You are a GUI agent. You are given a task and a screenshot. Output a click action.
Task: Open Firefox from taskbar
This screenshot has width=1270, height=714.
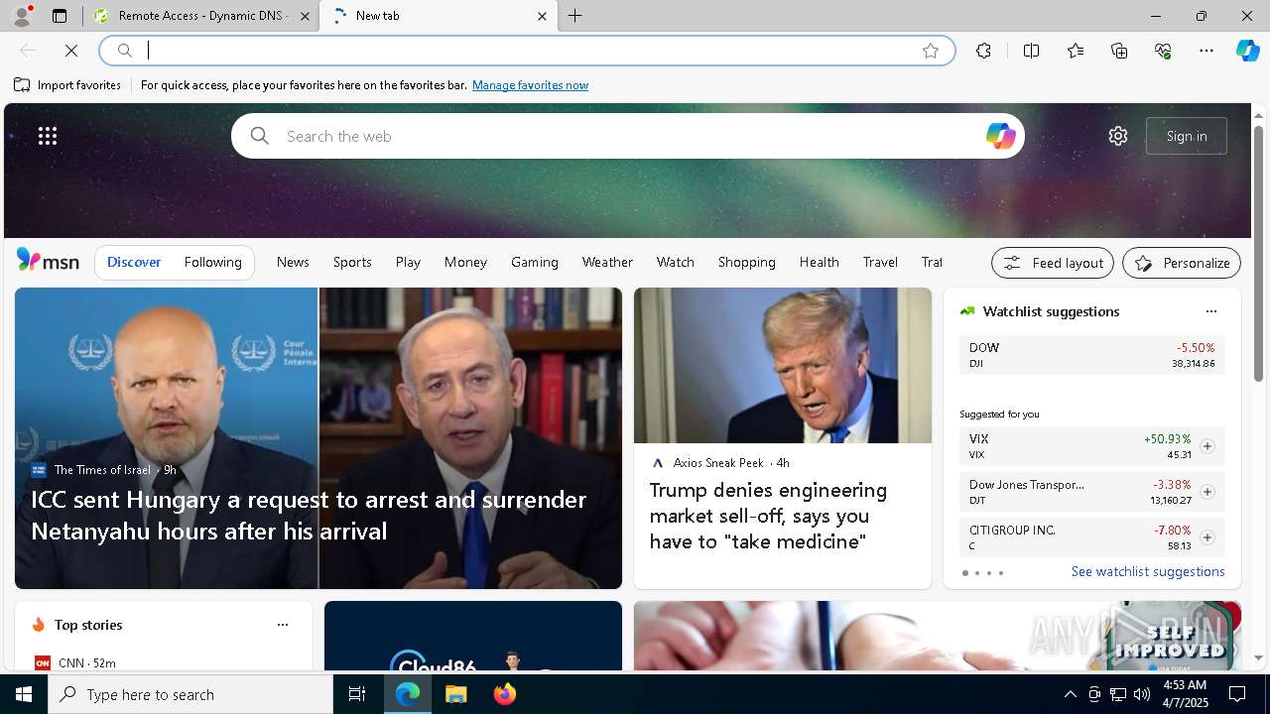pyautogui.click(x=505, y=694)
